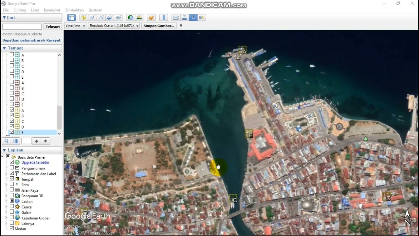Close the save image options bar
This screenshot has height=236, width=419.
181,26
